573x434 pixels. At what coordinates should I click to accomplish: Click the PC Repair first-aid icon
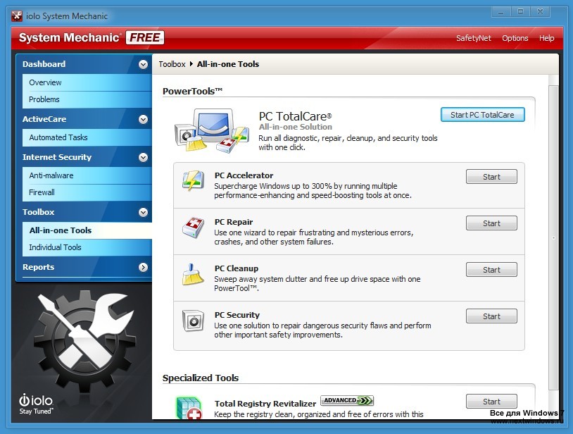tap(193, 227)
